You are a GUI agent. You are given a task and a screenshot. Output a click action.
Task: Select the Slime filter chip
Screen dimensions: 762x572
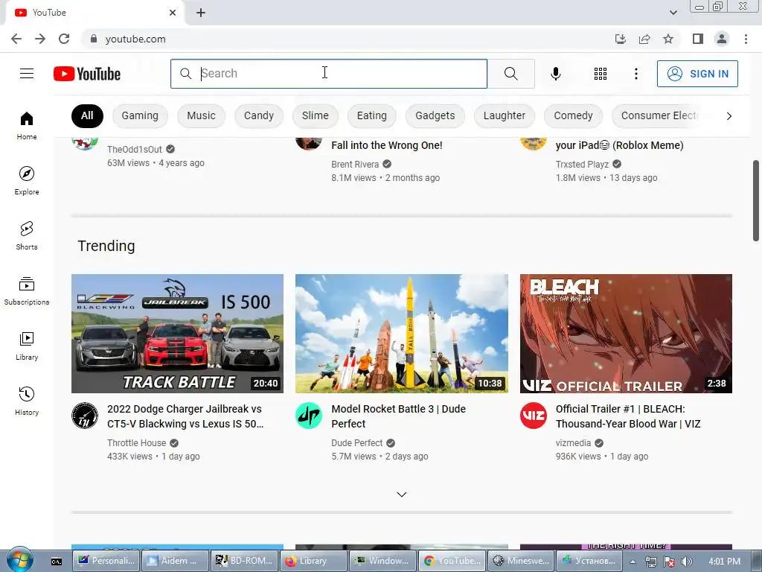(316, 115)
